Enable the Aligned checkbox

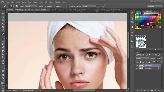coord(69,6)
